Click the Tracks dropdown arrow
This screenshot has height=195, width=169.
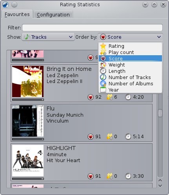coord(71,37)
